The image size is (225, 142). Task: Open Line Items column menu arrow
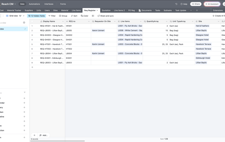click(141, 21)
